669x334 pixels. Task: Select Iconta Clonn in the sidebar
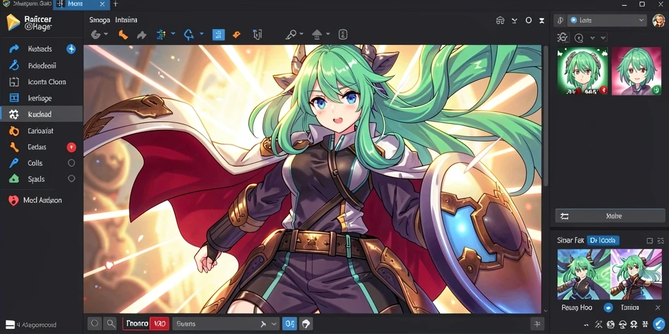pos(47,82)
